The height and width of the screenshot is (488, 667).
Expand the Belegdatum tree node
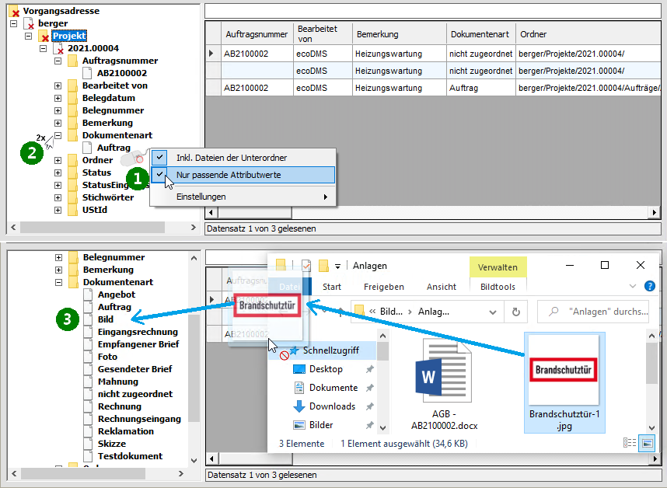tap(58, 98)
